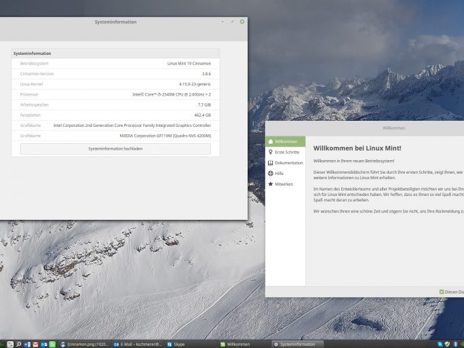Click the Arbeitsspeicher value 7.7 GiB
Image resolution: width=464 pixels, height=348 pixels.
pyautogui.click(x=204, y=104)
